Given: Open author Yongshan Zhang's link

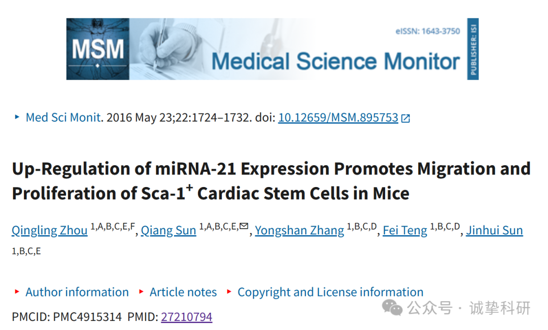Looking at the screenshot, I should point(299,231).
